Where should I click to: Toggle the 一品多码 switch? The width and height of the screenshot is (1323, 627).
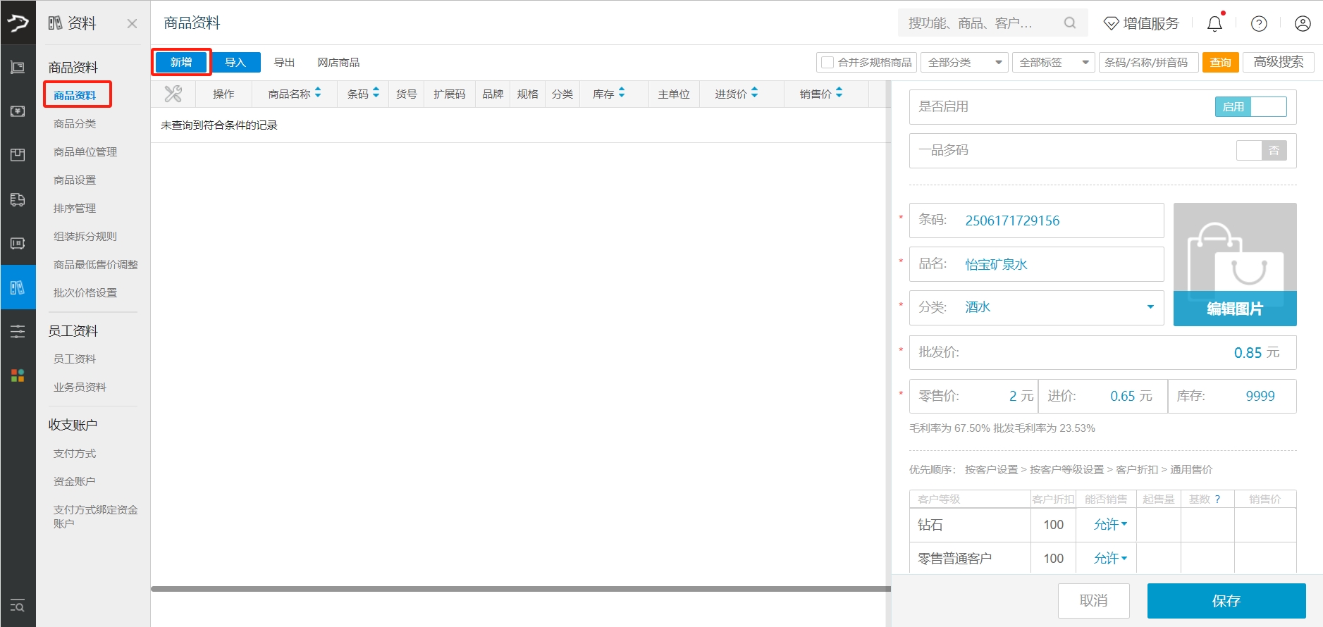(x=1261, y=151)
